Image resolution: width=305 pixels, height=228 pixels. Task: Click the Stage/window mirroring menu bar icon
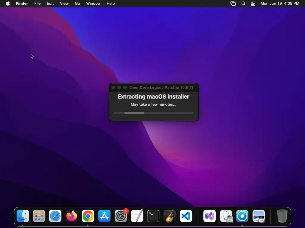click(233, 4)
